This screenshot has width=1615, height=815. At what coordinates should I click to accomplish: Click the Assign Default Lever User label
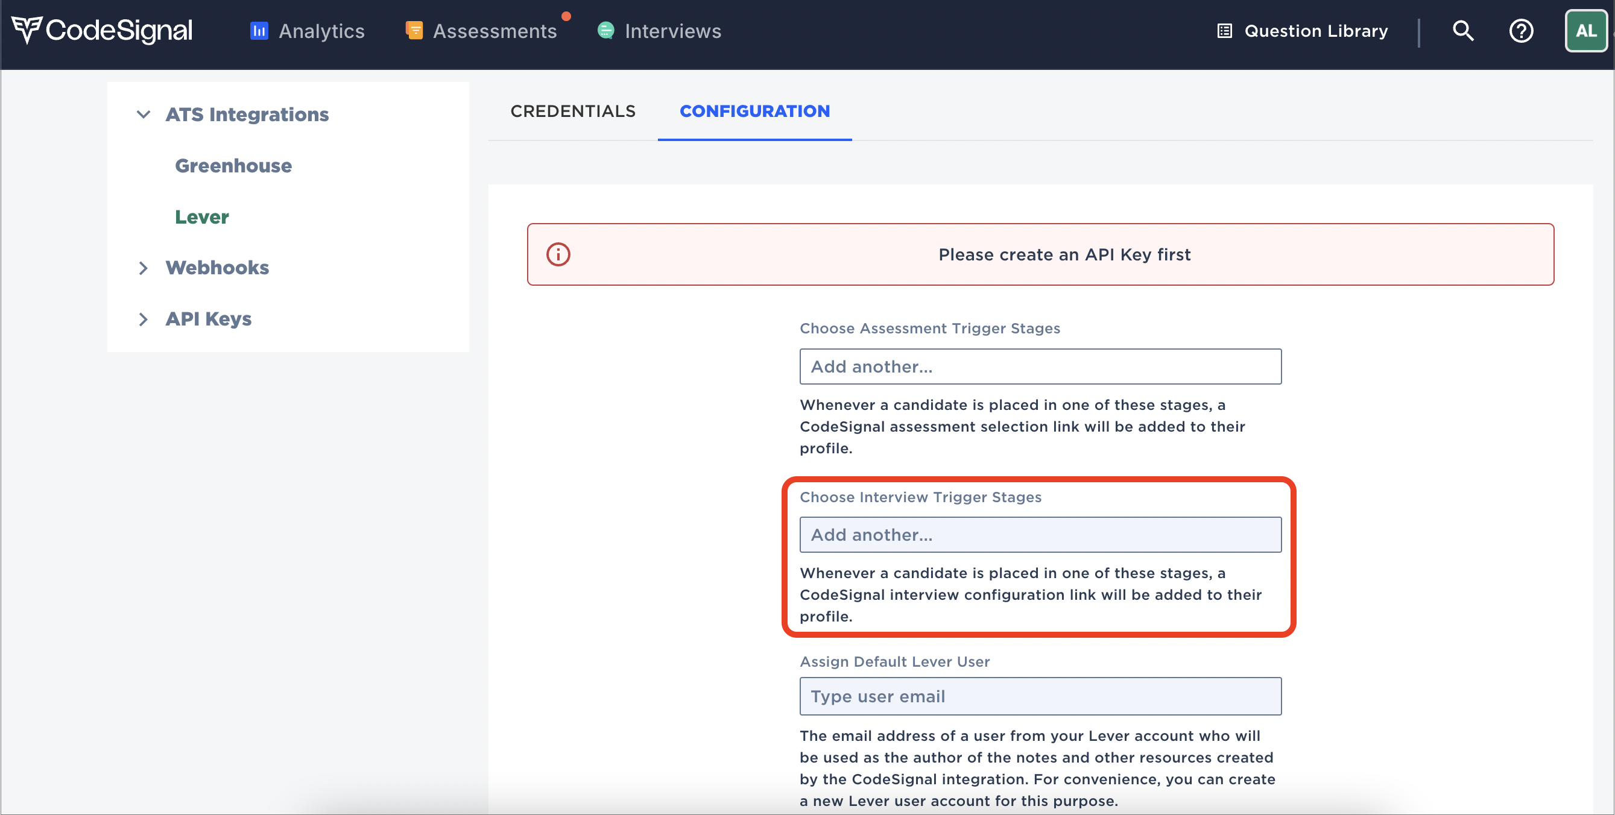click(895, 662)
